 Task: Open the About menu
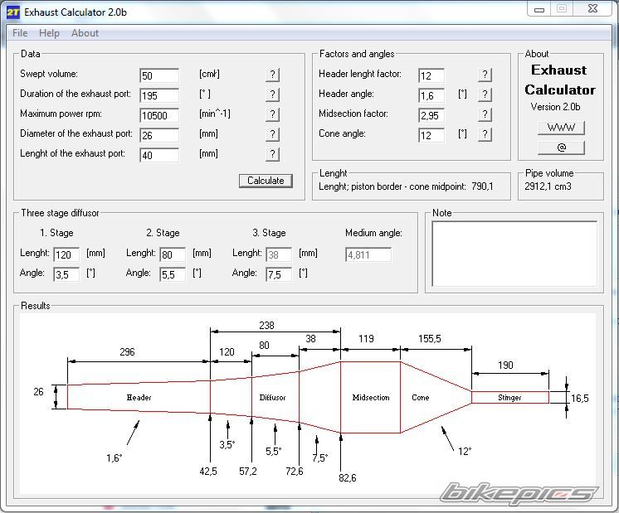85,33
